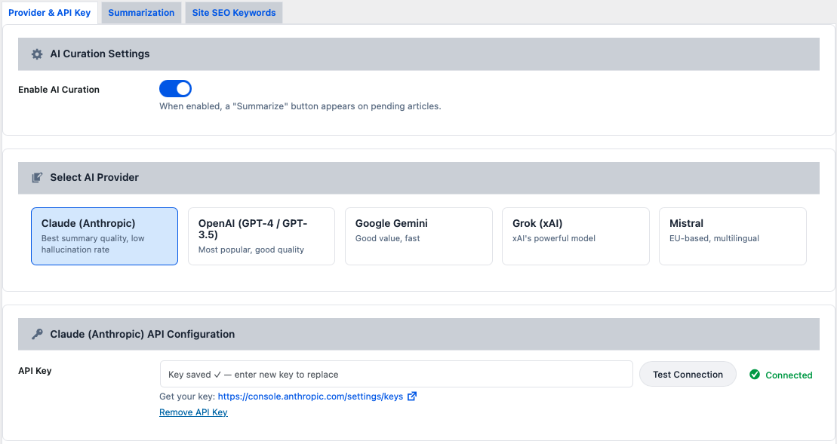The width and height of the screenshot is (837, 444).
Task: Select the Mistral provider card
Action: tap(732, 236)
